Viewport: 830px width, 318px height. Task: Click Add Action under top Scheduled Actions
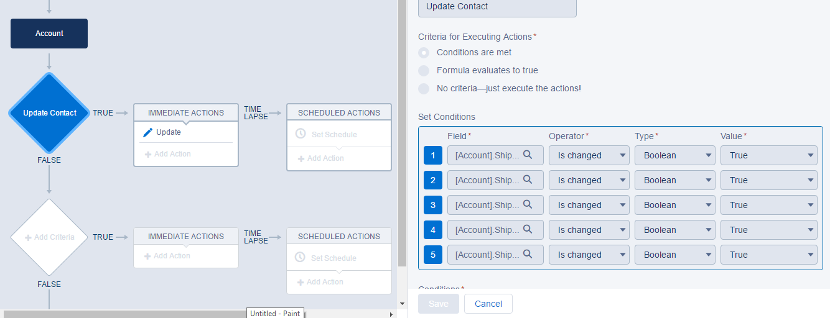coord(321,158)
